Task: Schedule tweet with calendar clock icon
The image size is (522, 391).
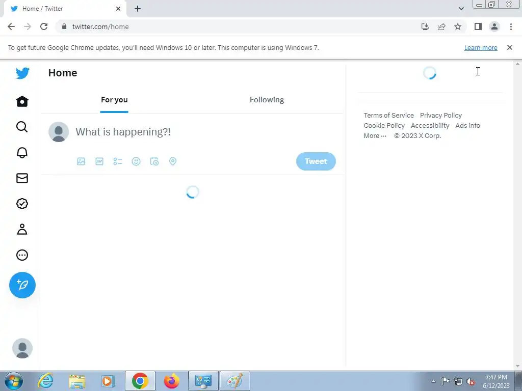Action: tap(154, 161)
